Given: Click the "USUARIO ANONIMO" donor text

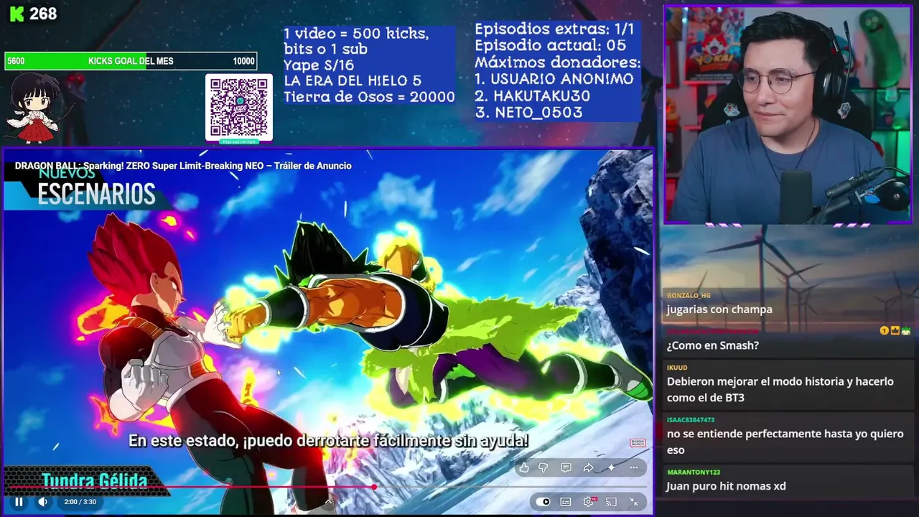Looking at the screenshot, I should (x=562, y=79).
